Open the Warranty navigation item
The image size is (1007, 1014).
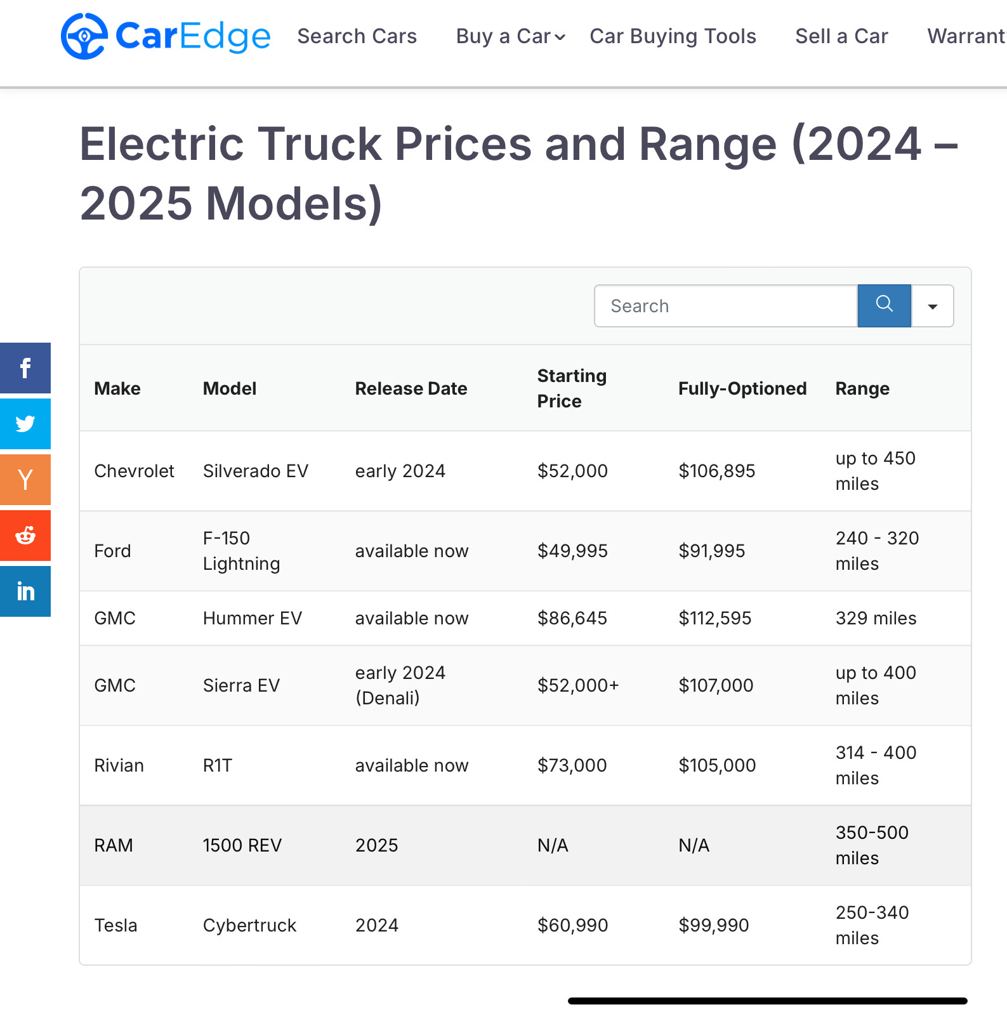point(967,36)
